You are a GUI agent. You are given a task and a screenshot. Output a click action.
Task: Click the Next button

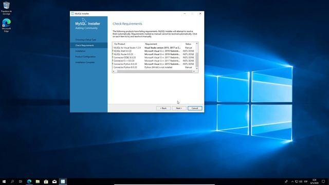(179, 108)
